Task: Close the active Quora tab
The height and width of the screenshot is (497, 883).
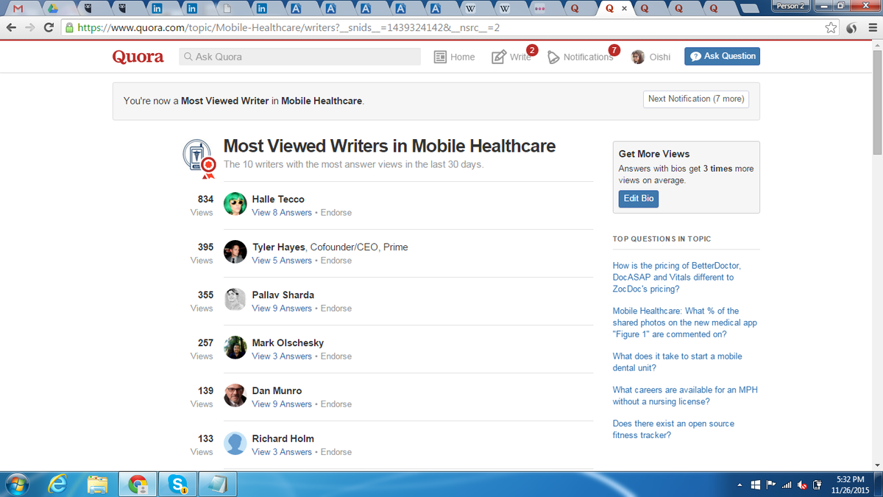Action: click(624, 9)
